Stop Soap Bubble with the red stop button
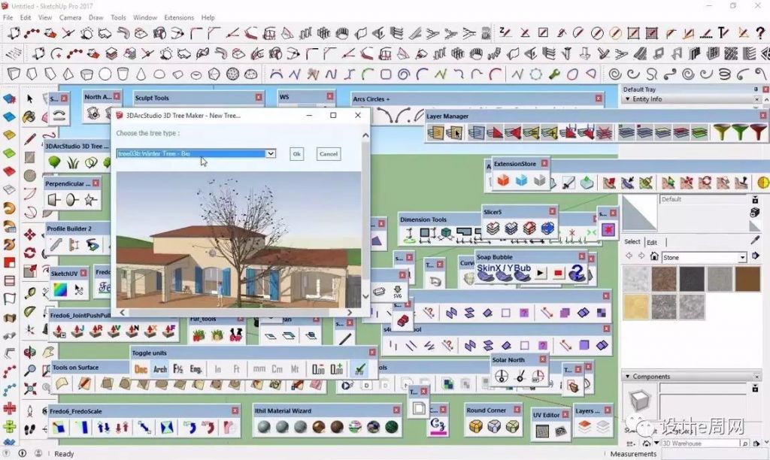This screenshot has width=770, height=460. click(559, 273)
